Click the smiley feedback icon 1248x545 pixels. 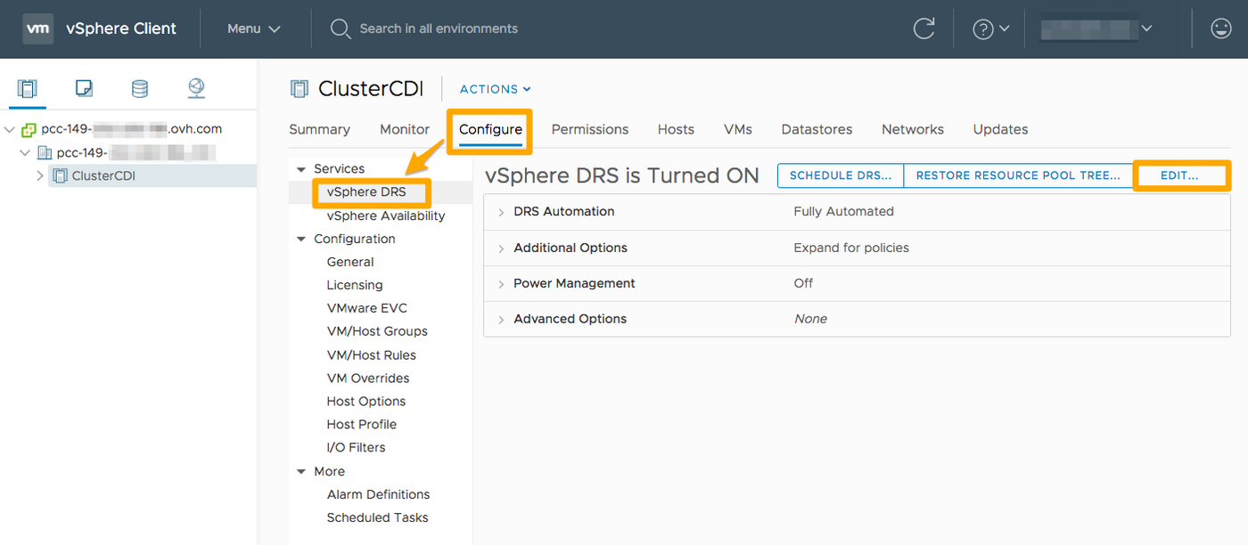(x=1220, y=28)
